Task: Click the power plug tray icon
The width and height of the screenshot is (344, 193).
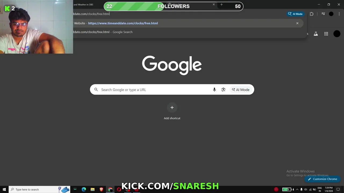Action: click(x=314, y=190)
